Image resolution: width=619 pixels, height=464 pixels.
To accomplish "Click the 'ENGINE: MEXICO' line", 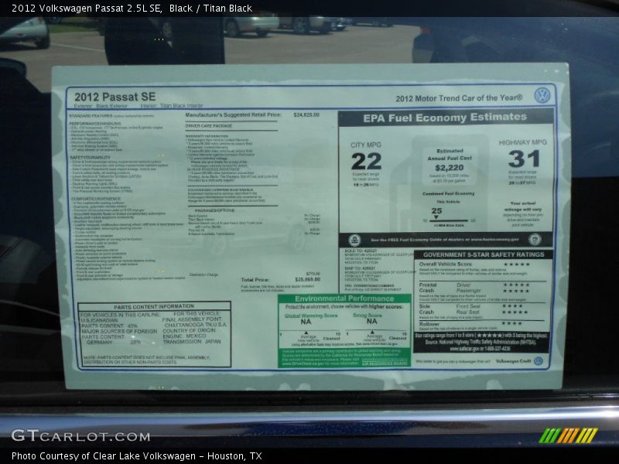I will click(x=184, y=336).
